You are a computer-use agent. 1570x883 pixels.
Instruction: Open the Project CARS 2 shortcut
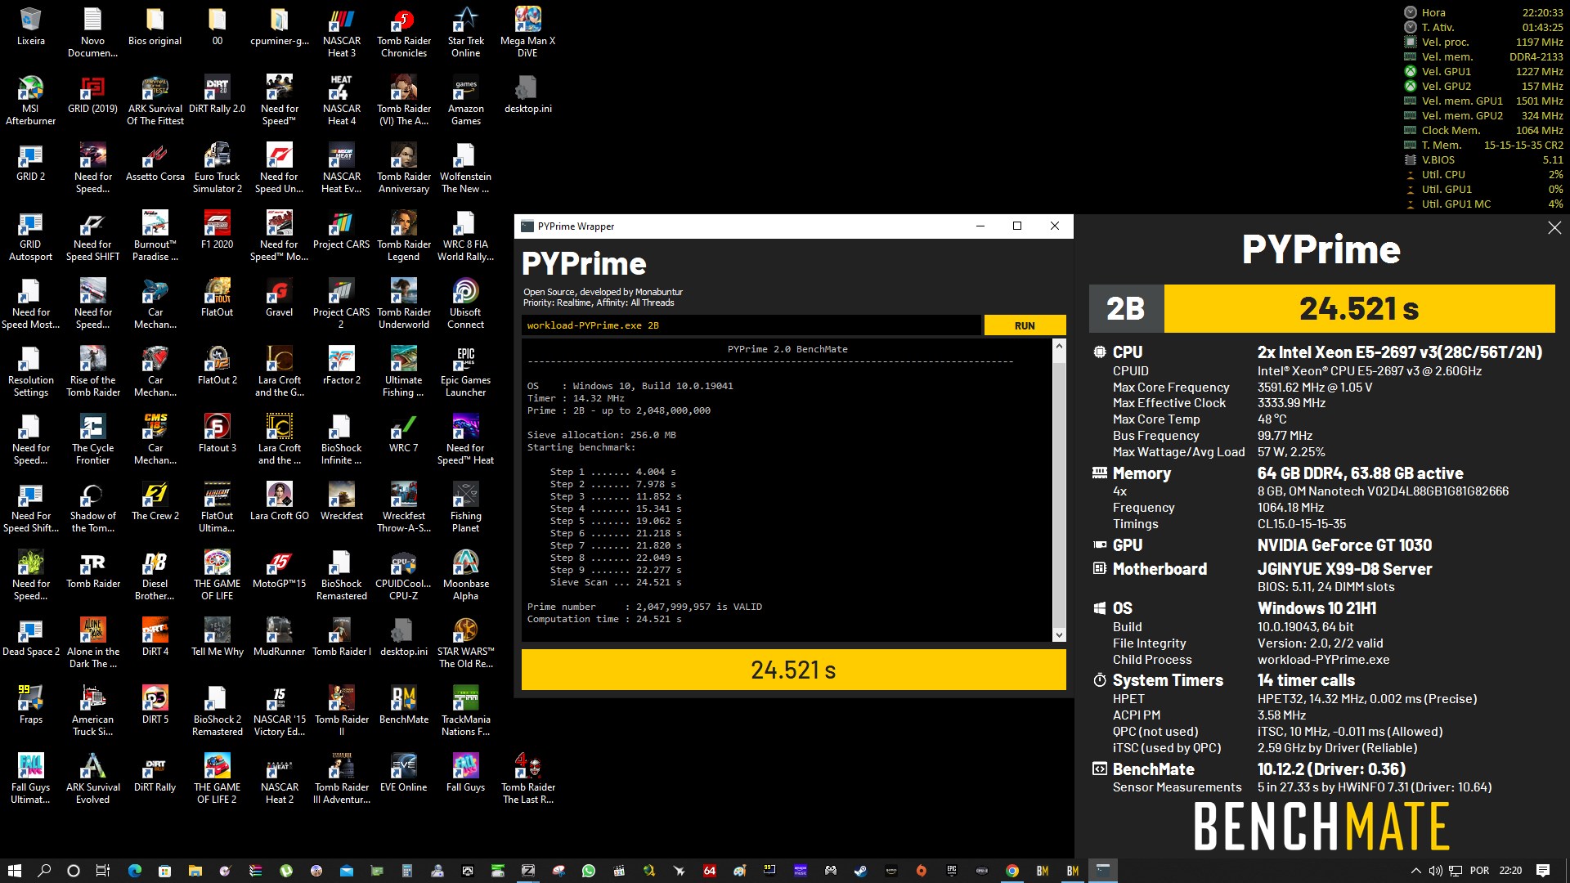(341, 304)
